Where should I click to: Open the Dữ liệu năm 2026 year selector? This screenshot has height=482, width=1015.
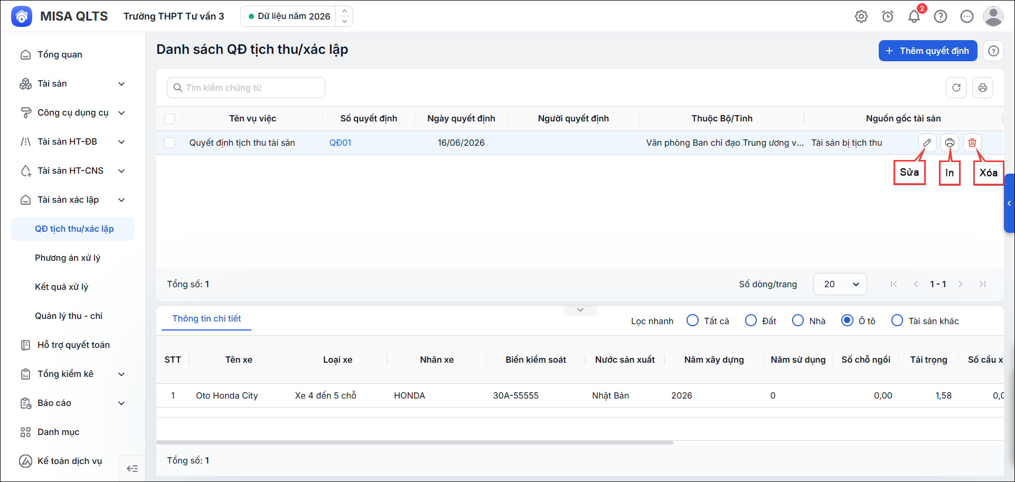[x=297, y=16]
